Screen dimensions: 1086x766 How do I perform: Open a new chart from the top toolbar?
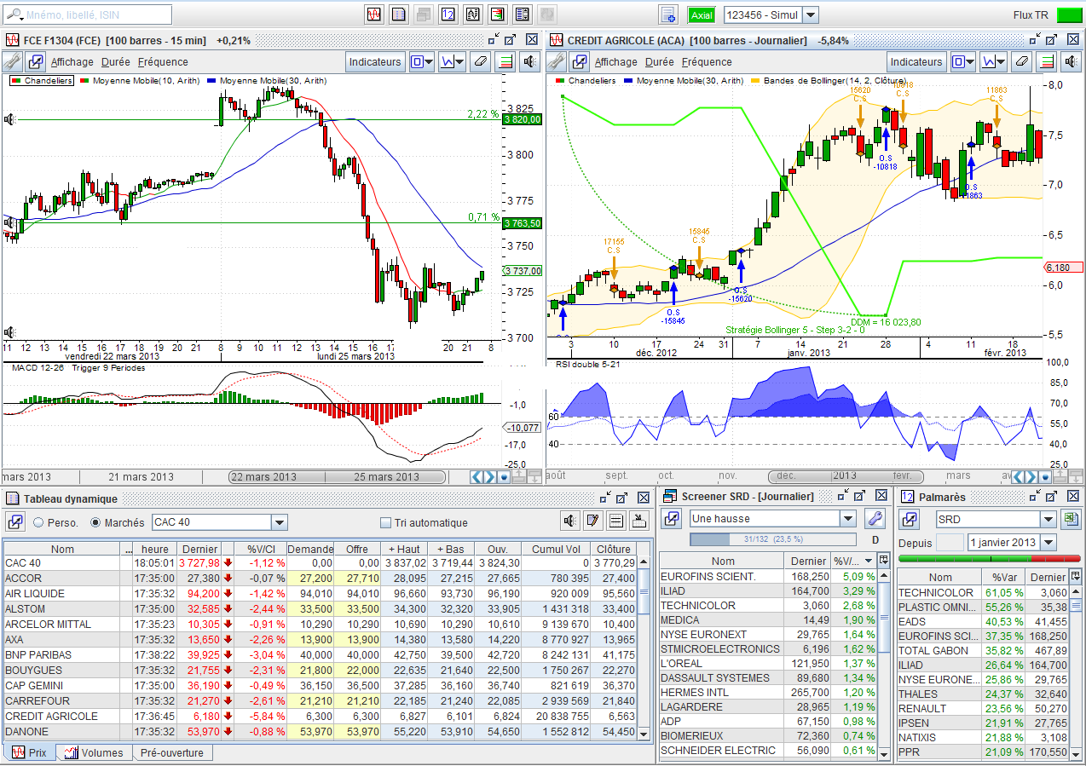[x=373, y=14]
